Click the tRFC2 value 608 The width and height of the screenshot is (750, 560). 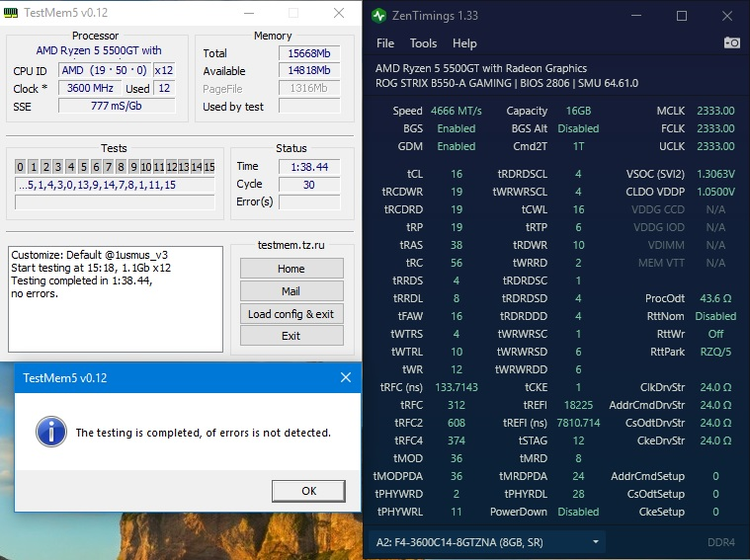click(457, 424)
